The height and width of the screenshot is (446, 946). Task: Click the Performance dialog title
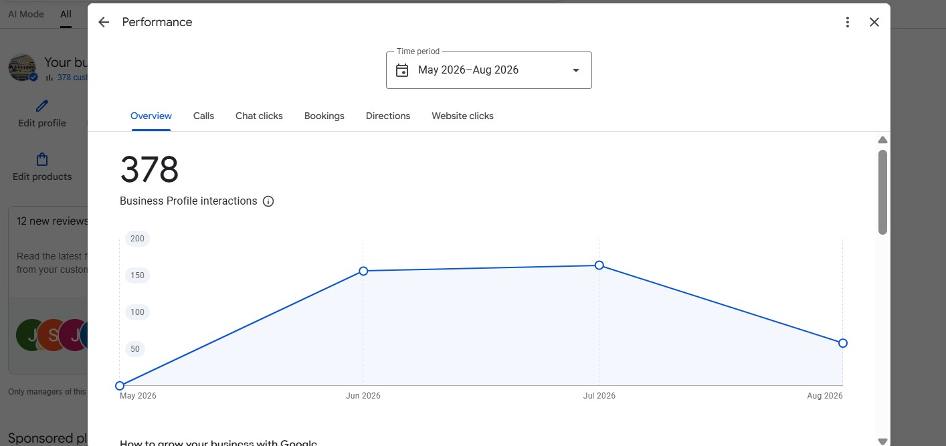click(157, 22)
